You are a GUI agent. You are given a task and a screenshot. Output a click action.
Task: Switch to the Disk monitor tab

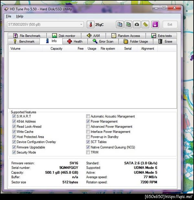coord(64,36)
